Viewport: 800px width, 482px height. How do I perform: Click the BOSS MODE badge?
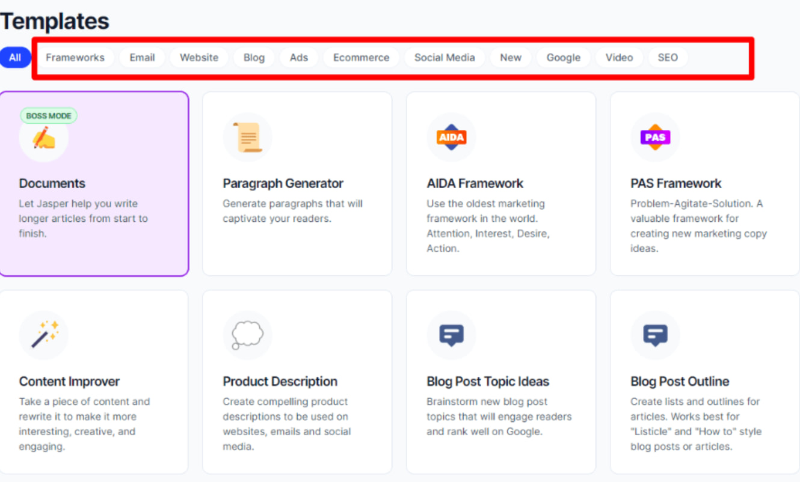click(49, 116)
